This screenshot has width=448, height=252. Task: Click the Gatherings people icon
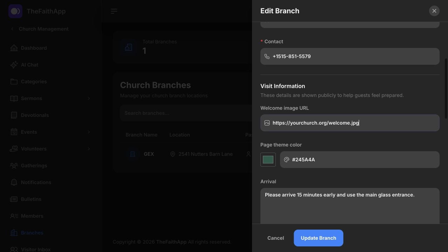14,166
